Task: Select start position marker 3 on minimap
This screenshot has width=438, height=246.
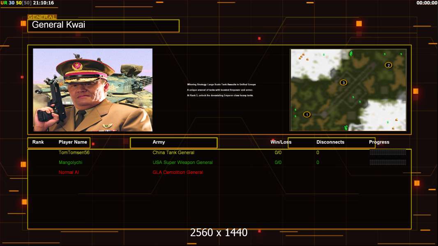Action: click(x=343, y=82)
